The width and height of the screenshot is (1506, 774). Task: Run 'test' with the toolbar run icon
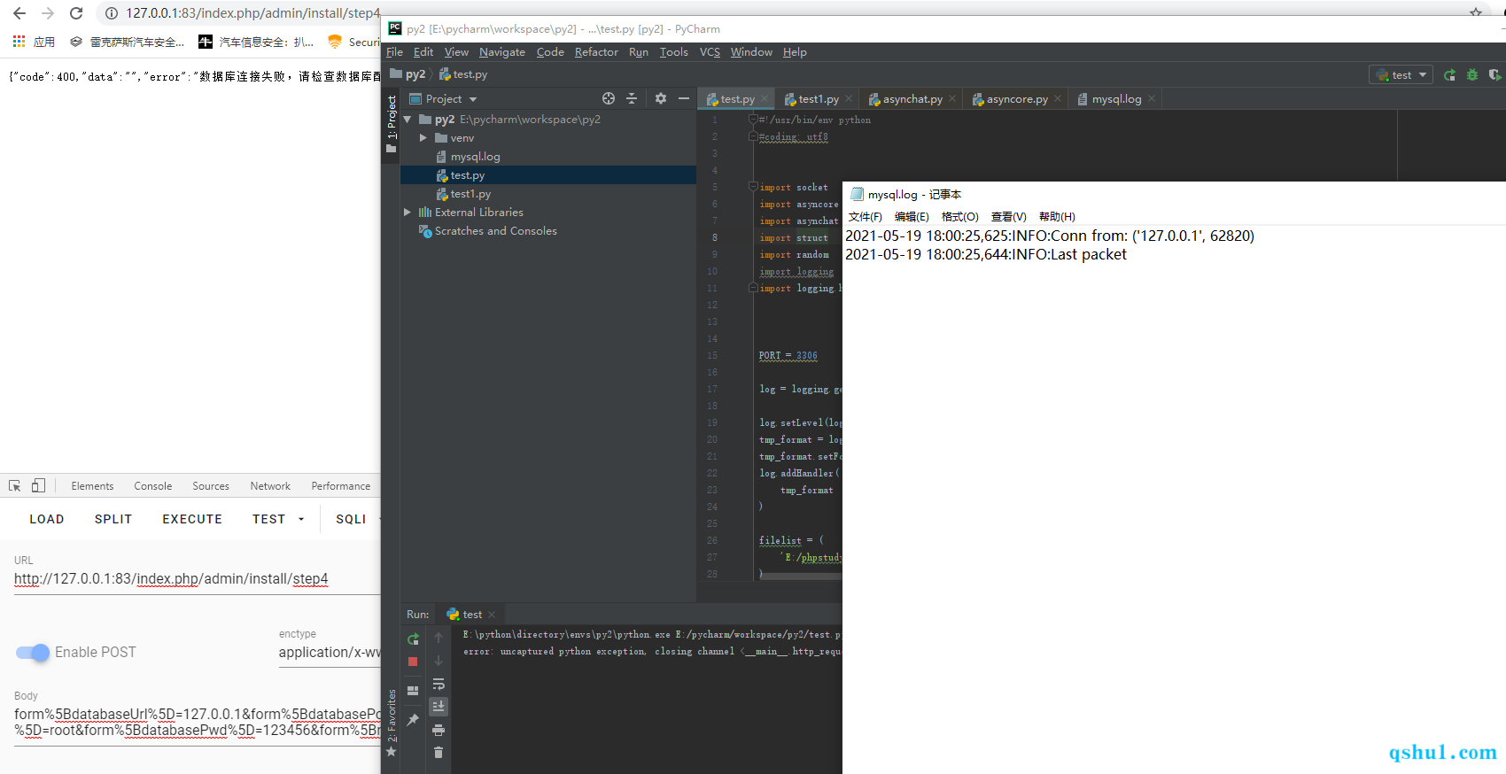coord(1449,75)
